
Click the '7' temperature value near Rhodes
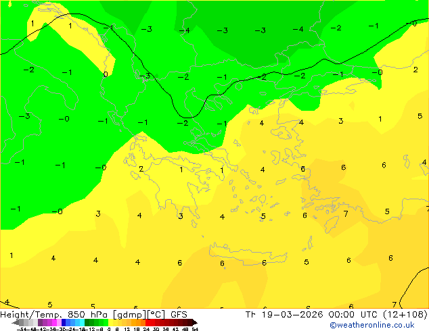coord(346,213)
